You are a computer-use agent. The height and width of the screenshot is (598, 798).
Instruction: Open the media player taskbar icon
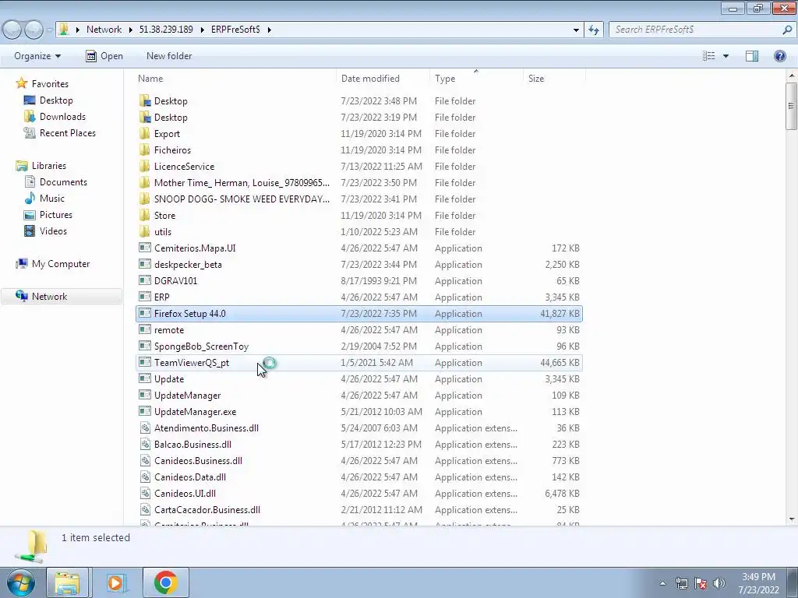(116, 582)
